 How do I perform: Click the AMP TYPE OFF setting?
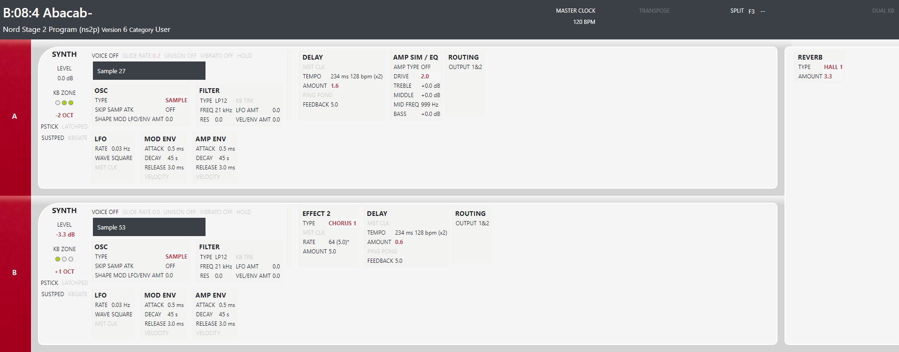(412, 67)
